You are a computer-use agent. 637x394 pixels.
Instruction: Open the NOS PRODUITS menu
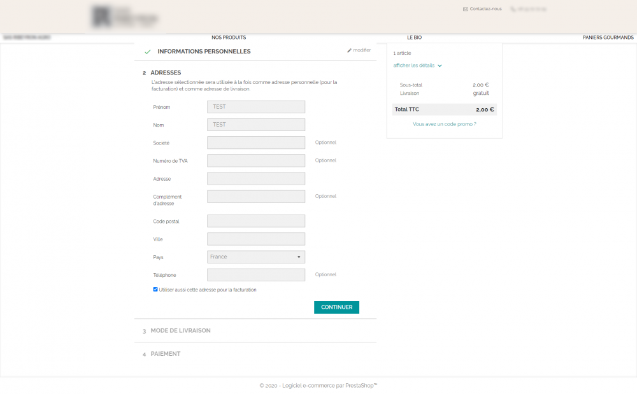click(x=229, y=37)
